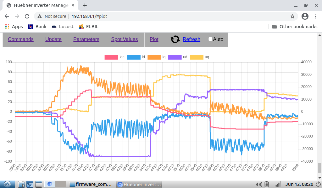Click the Refresh link
Image resolution: width=322 pixels, height=188 pixels.
(x=191, y=39)
